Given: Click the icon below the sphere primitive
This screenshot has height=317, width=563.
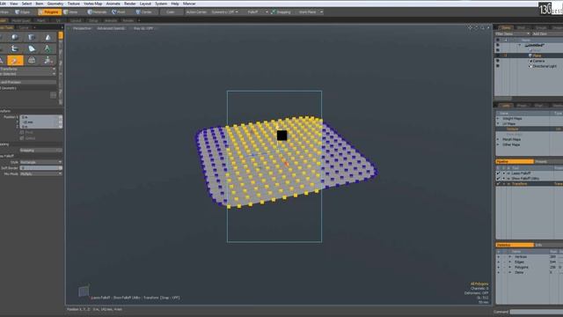Looking at the screenshot, I should pos(15,48).
